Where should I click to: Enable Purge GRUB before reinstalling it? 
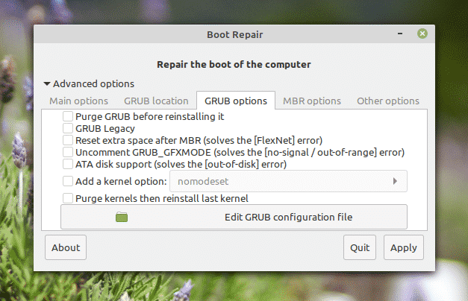pyautogui.click(x=68, y=117)
